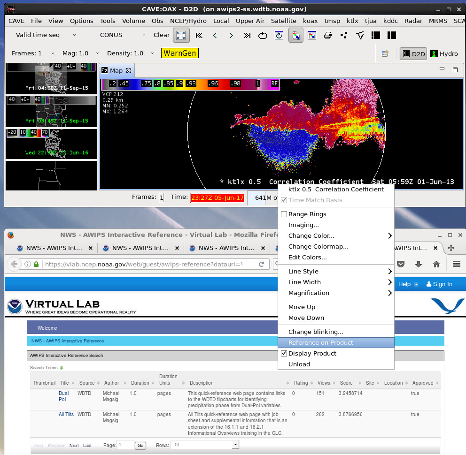Image resolution: width=466 pixels, height=455 pixels.
Task: Open the CAVE menu
Action: coord(16,21)
